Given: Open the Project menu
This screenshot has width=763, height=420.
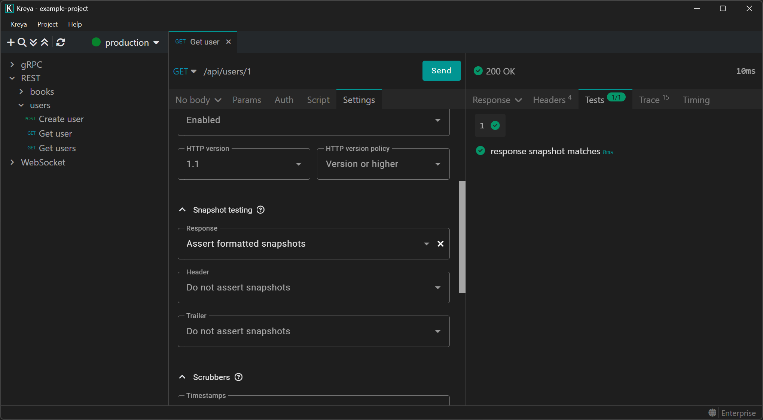Looking at the screenshot, I should (47, 24).
